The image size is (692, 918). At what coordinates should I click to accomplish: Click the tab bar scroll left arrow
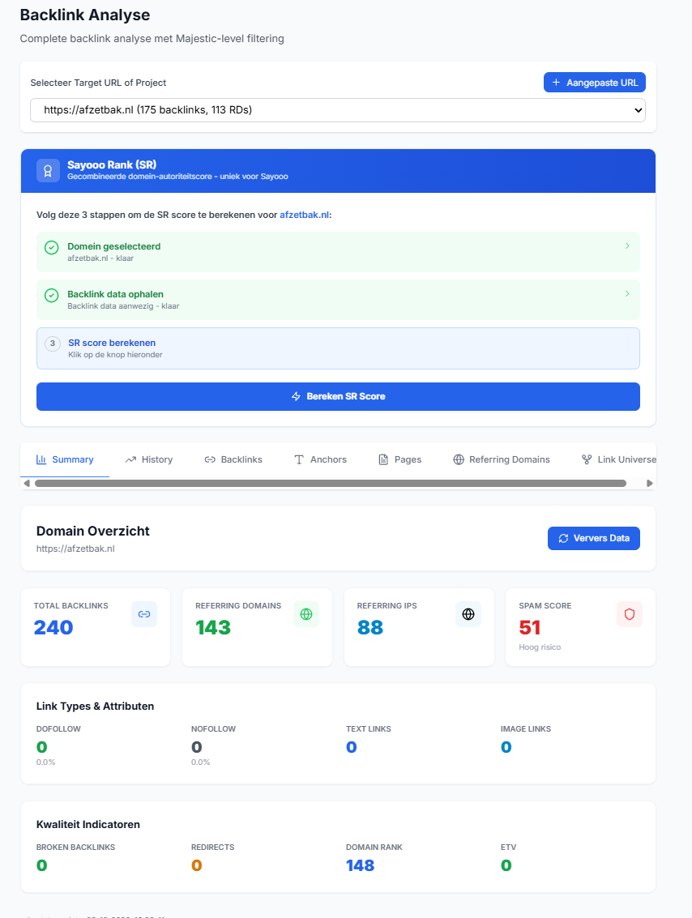click(27, 484)
